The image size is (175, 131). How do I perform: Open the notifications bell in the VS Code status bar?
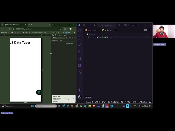point(150,102)
